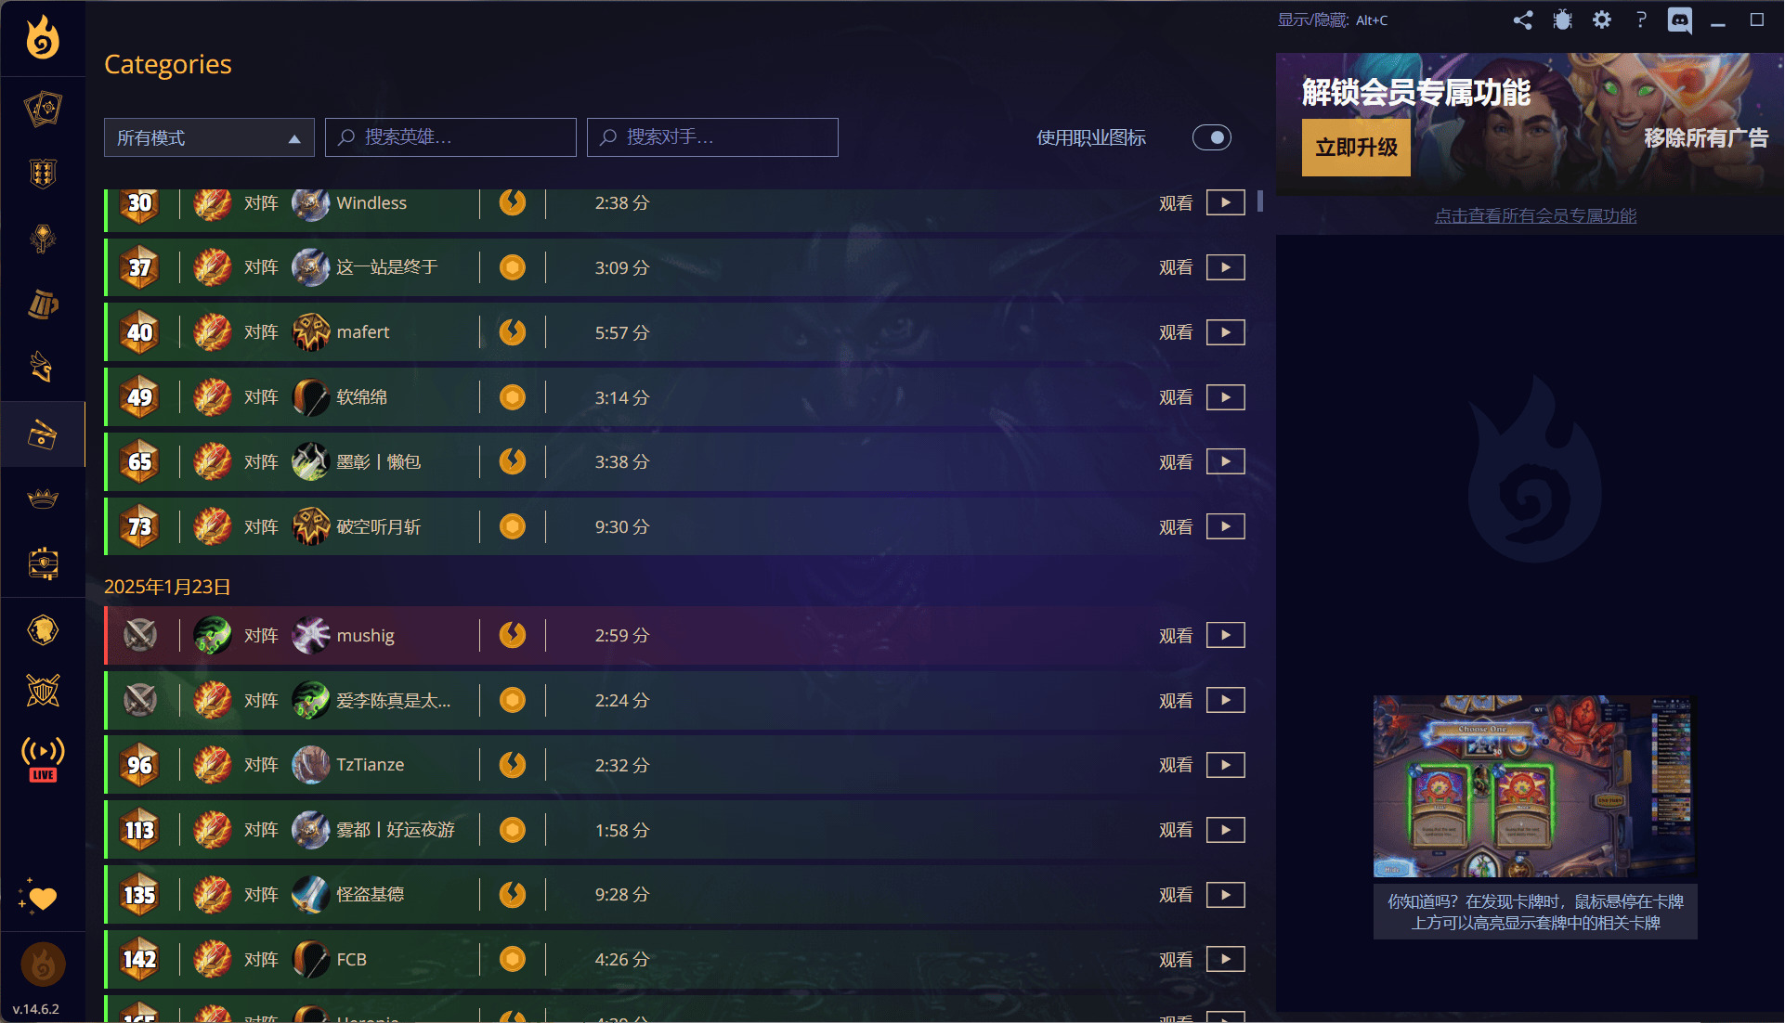This screenshot has height=1023, width=1785.
Task: Open the settings gear icon
Action: (1602, 19)
